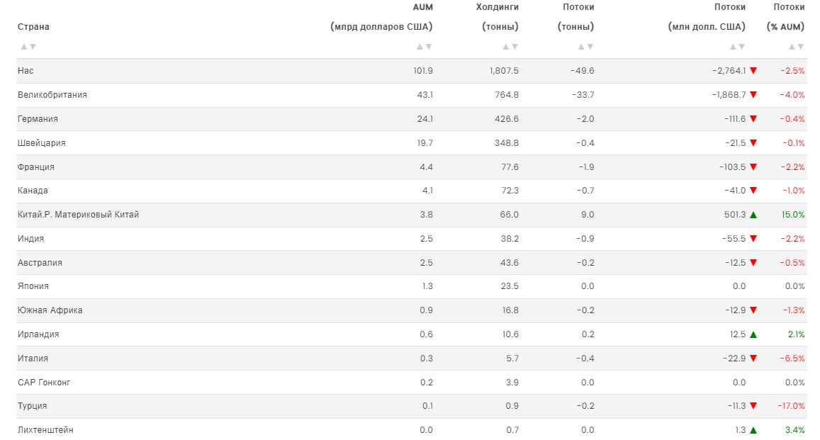Select the Япония row name
Screen dimensions: 820x440
33,286
